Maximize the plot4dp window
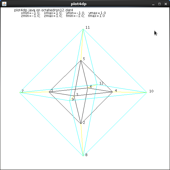The height and width of the screenshot is (170, 170). click(x=160, y=4)
